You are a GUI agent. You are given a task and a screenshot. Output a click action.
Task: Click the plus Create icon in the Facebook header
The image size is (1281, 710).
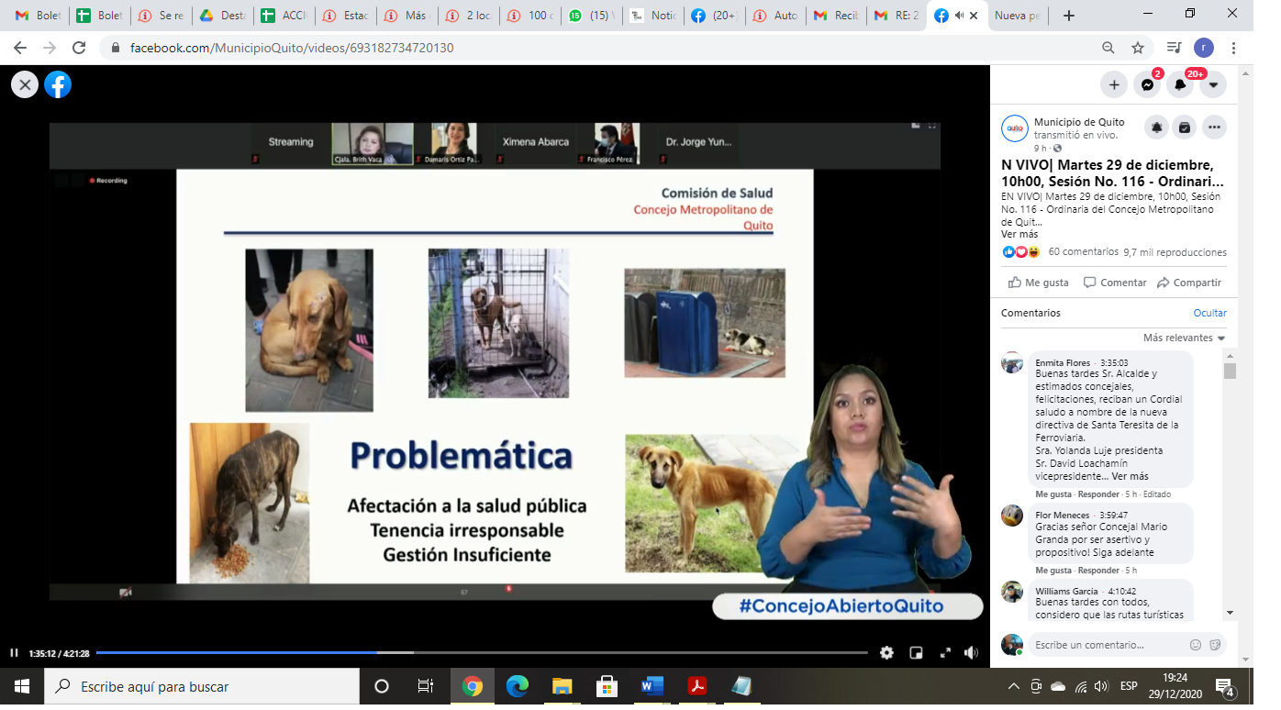[1114, 84]
